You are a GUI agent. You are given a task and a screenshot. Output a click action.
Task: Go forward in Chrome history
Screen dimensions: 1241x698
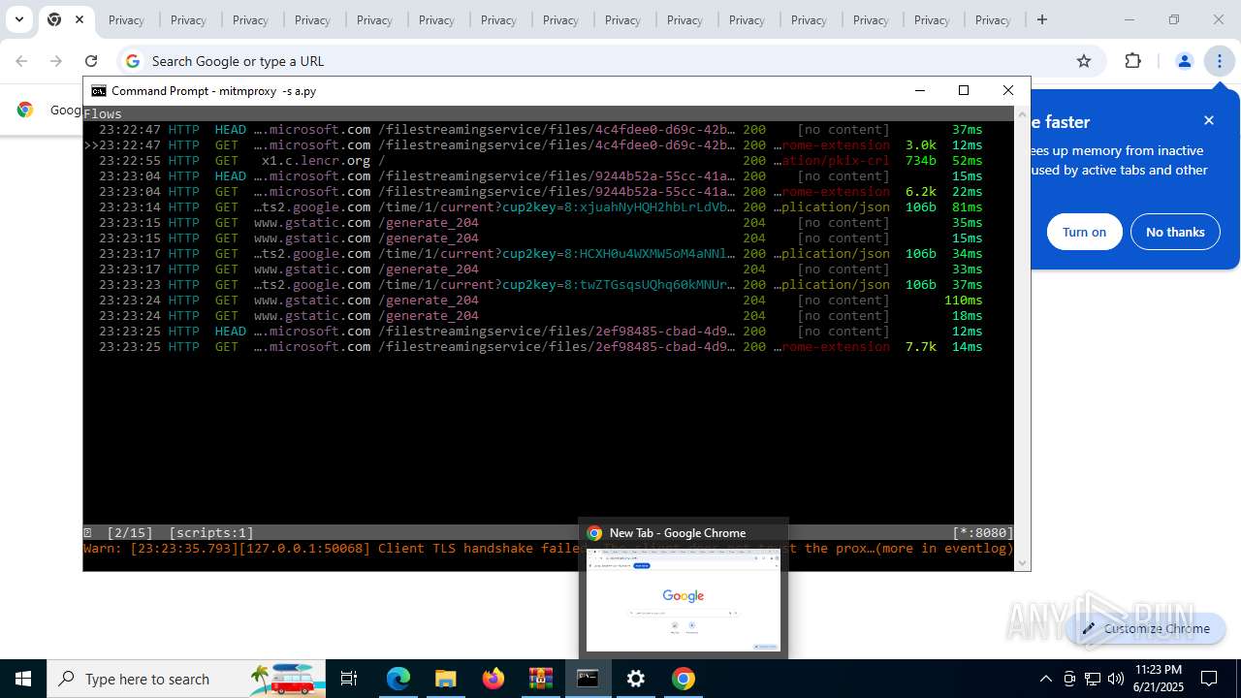[56, 61]
